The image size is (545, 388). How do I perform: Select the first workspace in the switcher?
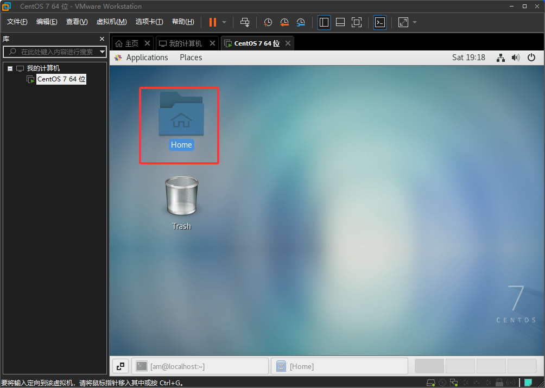tap(429, 366)
